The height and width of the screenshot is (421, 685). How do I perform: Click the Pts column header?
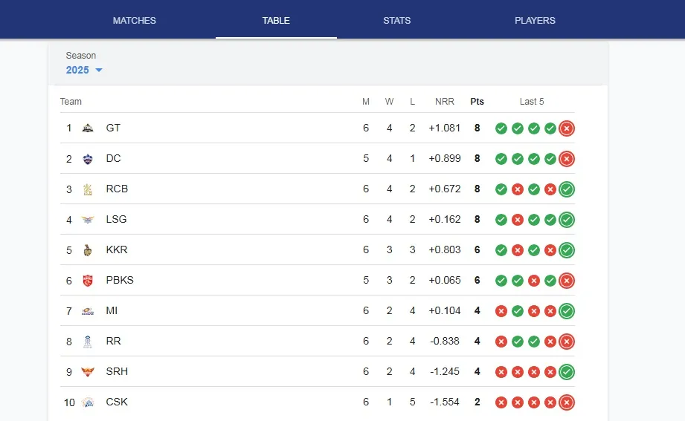477,102
